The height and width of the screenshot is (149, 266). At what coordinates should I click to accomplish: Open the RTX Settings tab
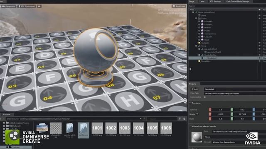click(x=215, y=1)
